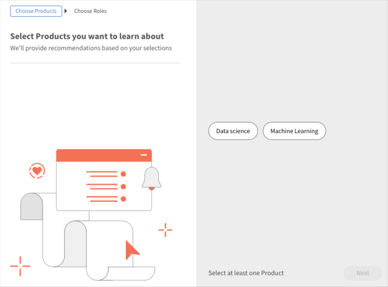This screenshot has height=287, width=388.
Task: Click the orange crosshair beside the scroll
Action: [x=166, y=230]
